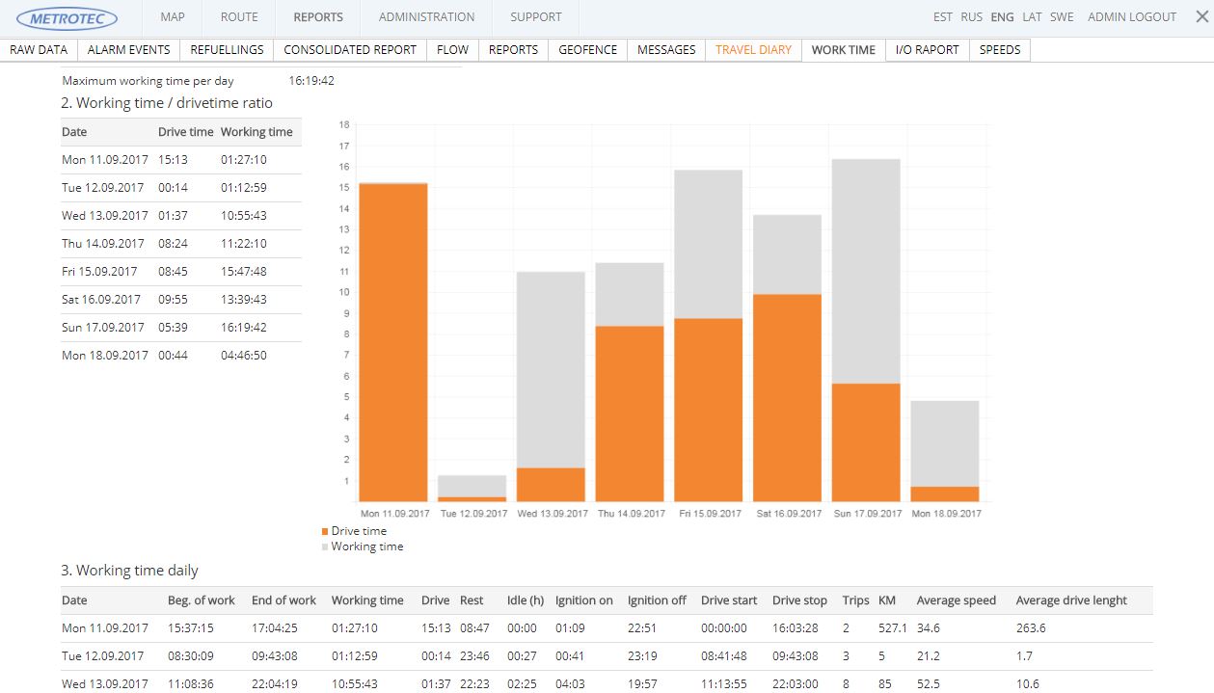Go to the GEOFENCE tab

click(x=587, y=49)
